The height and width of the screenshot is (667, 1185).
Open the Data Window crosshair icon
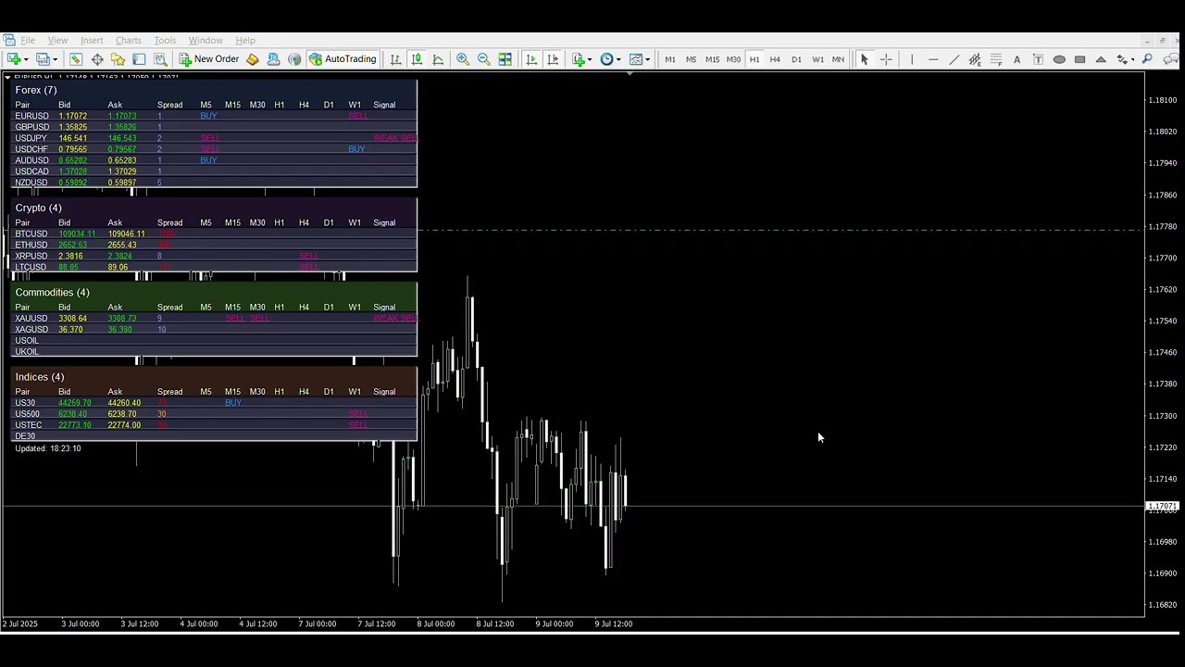[x=97, y=59]
